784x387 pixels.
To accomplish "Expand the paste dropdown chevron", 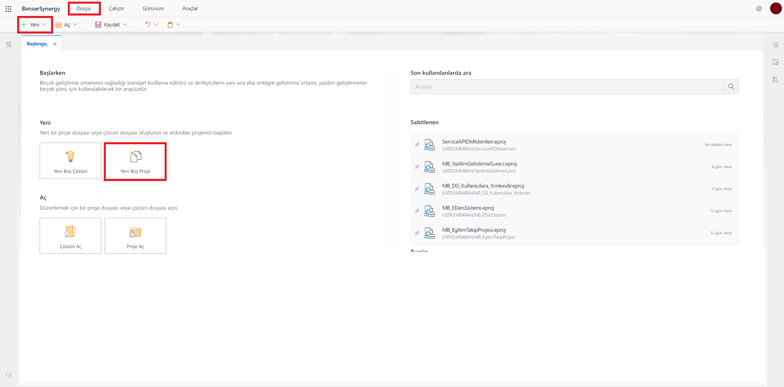I will tap(178, 25).
